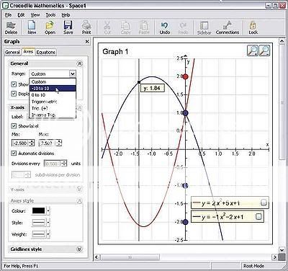Collapse the General section
This screenshot has width=288, height=271.
coord(80,63)
